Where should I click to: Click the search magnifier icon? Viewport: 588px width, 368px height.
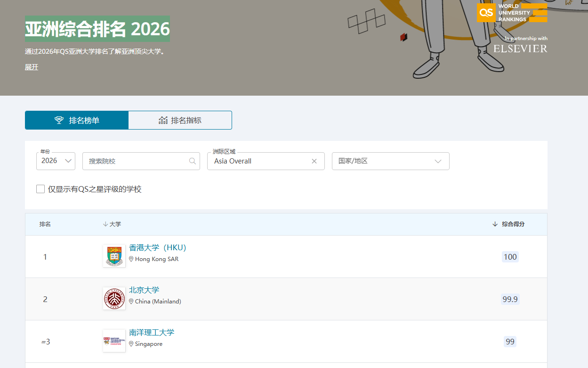pyautogui.click(x=192, y=161)
